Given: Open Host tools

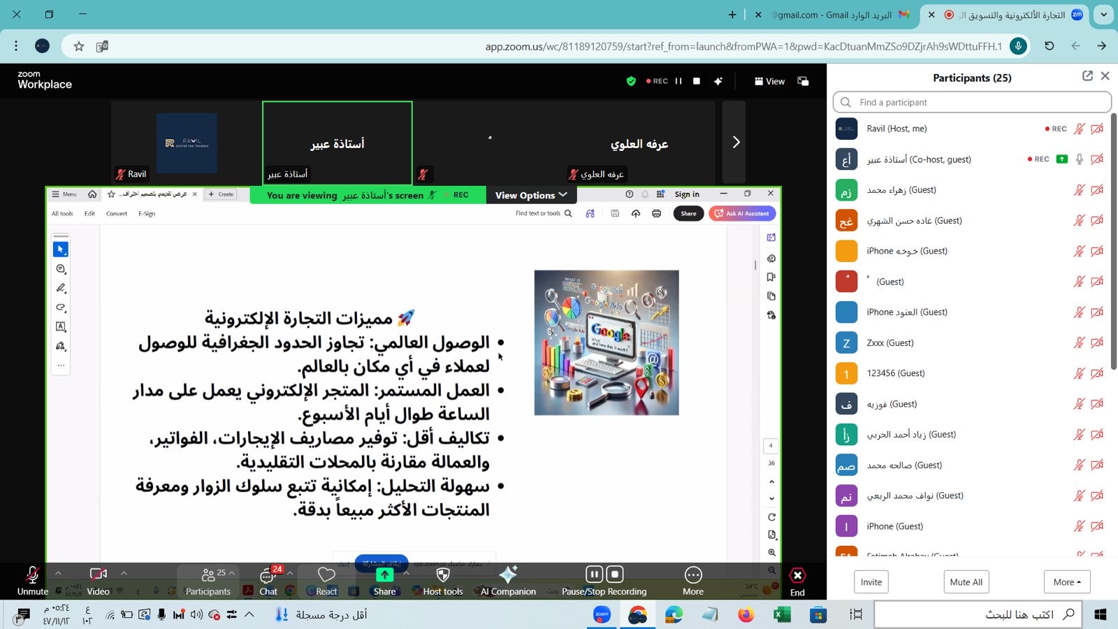Looking at the screenshot, I should point(443,581).
